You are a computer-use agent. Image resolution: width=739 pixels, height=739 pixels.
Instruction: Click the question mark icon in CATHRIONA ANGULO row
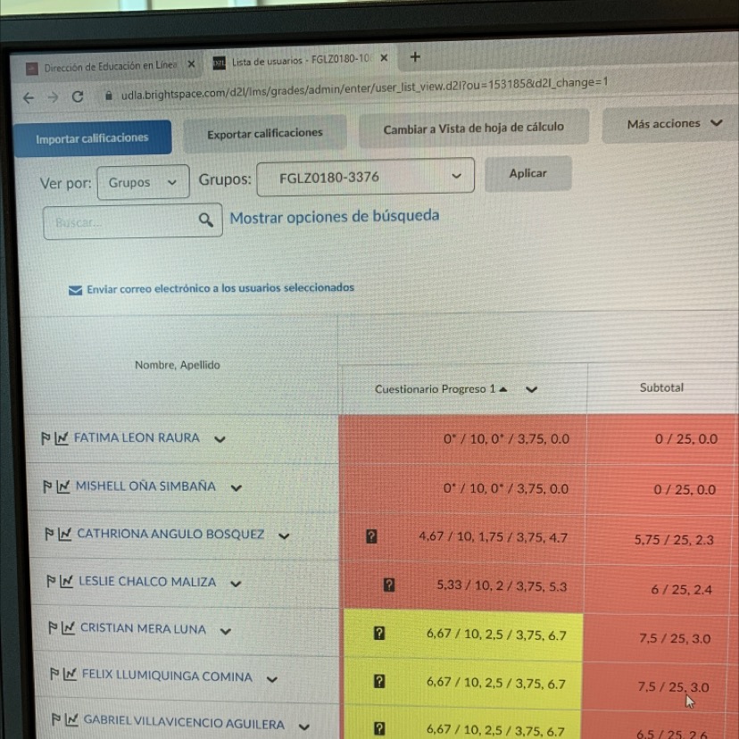click(371, 537)
